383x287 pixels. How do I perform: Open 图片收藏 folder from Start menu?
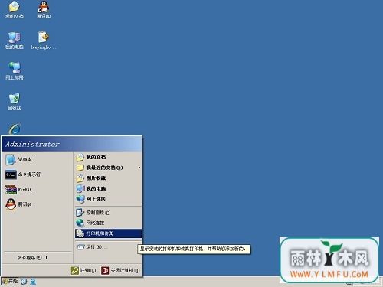pos(108,178)
